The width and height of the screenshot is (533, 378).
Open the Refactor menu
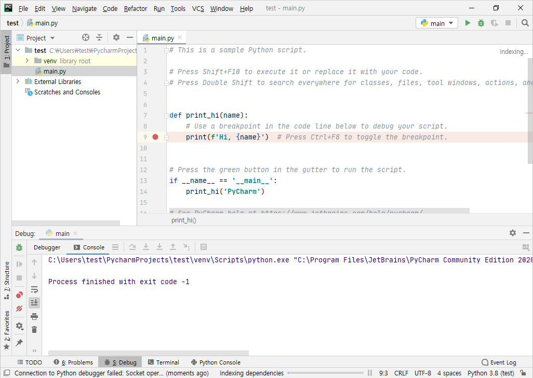pyautogui.click(x=135, y=8)
